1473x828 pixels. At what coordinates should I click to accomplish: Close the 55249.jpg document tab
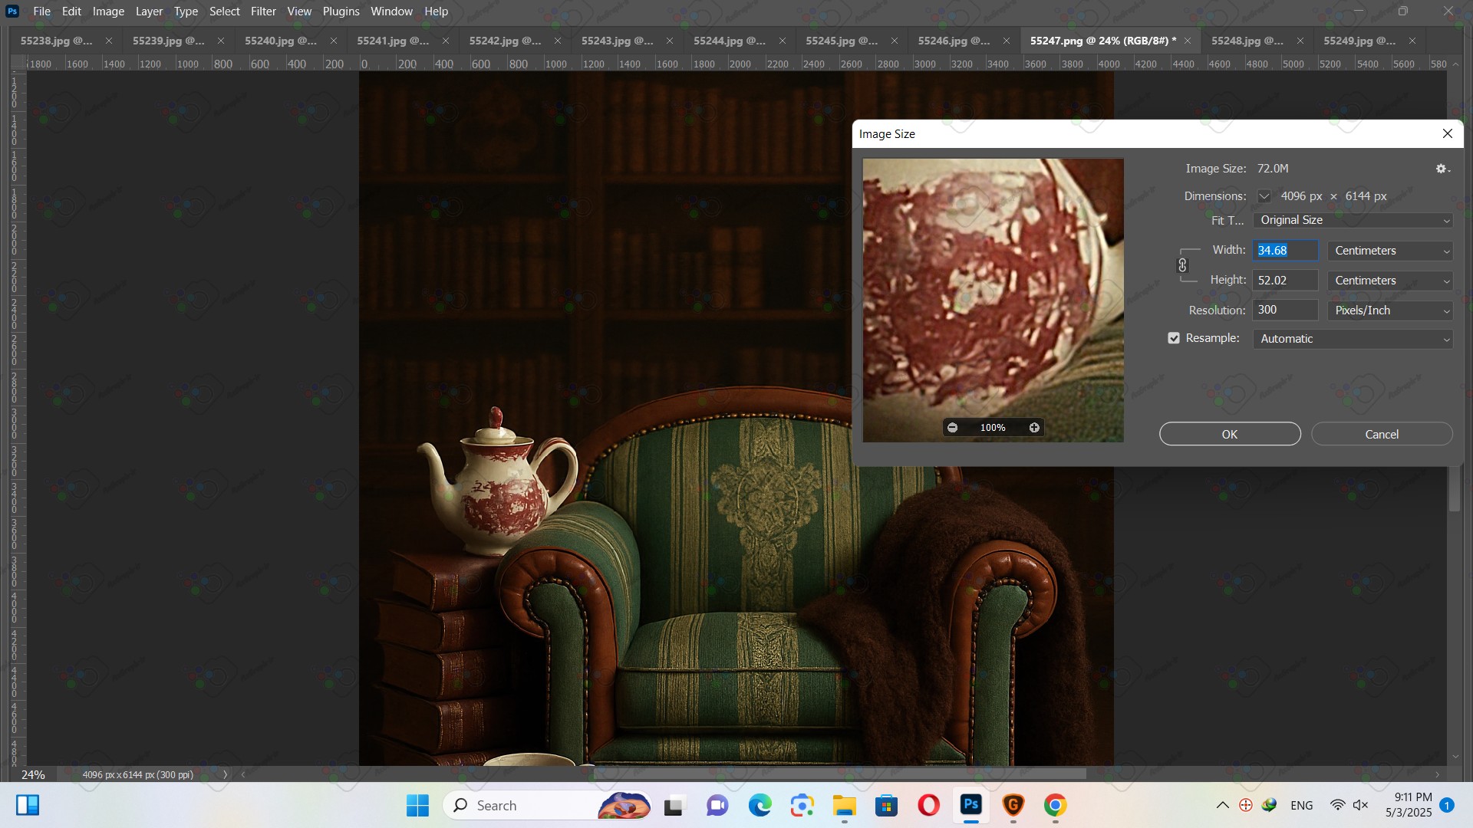[1412, 41]
